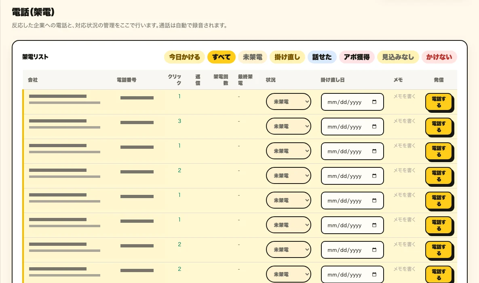
Task: Focus the callback date field in fourth row
Action: coord(352,176)
